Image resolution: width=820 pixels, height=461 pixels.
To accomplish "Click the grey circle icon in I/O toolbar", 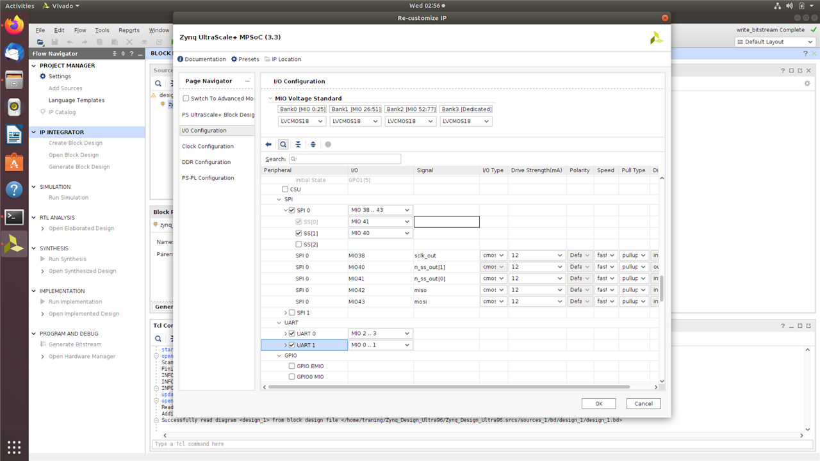I will (x=328, y=145).
